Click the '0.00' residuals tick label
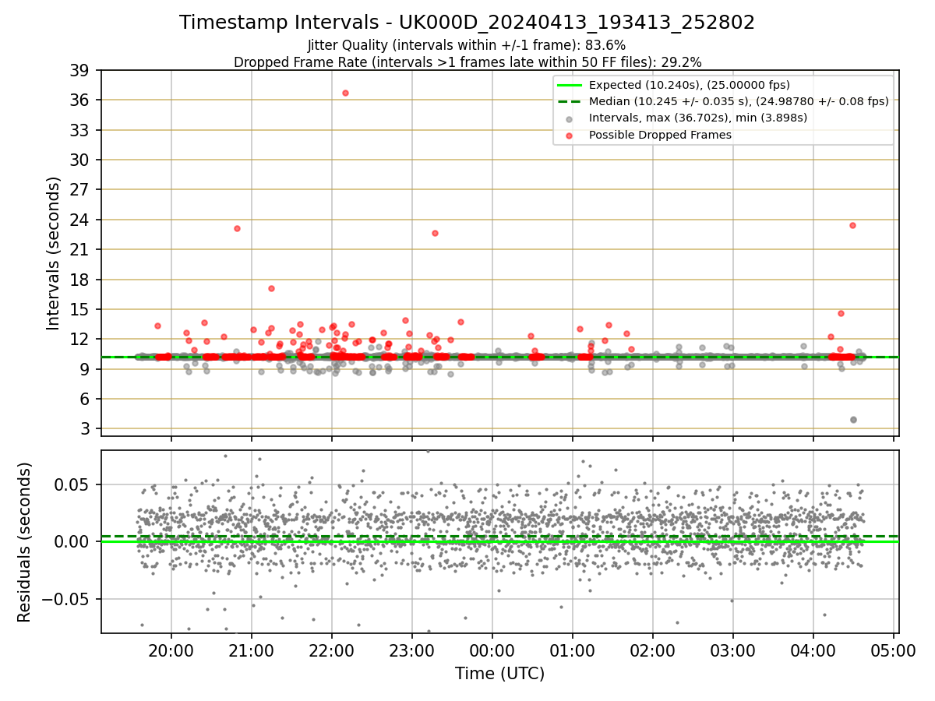 coord(73,541)
